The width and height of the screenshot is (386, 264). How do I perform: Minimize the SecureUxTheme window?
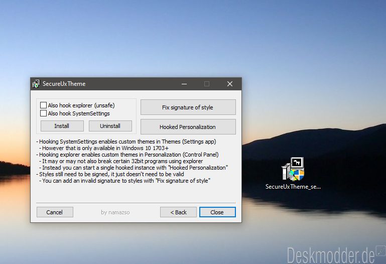184,84
